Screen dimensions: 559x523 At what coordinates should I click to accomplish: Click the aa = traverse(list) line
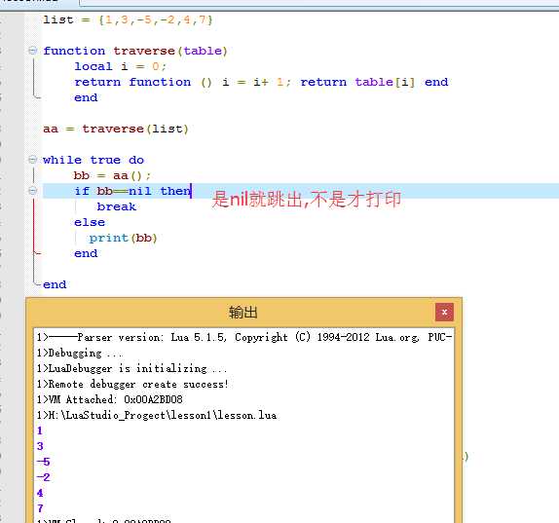[116, 129]
